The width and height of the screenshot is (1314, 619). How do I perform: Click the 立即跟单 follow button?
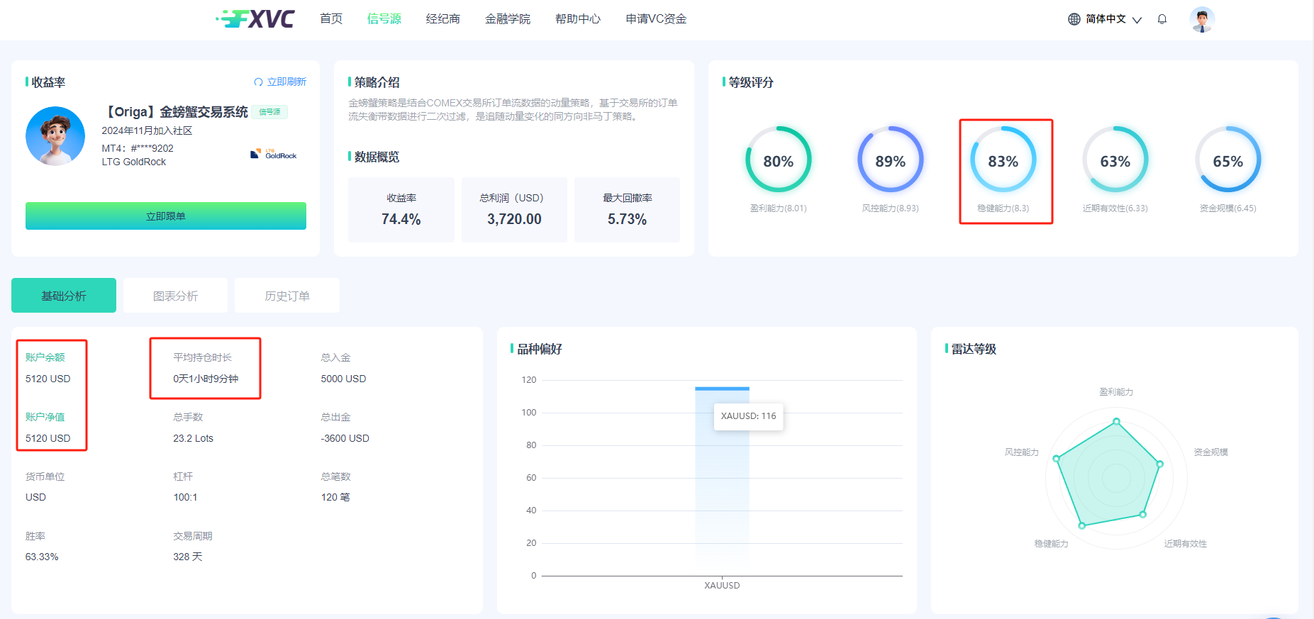coord(166,216)
